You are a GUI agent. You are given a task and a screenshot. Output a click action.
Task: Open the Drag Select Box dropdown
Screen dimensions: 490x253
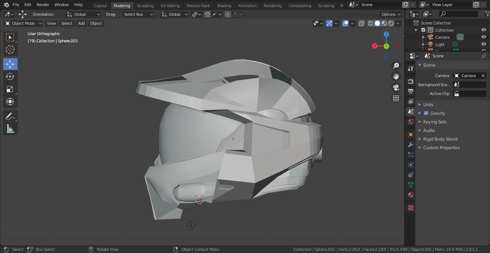click(138, 14)
